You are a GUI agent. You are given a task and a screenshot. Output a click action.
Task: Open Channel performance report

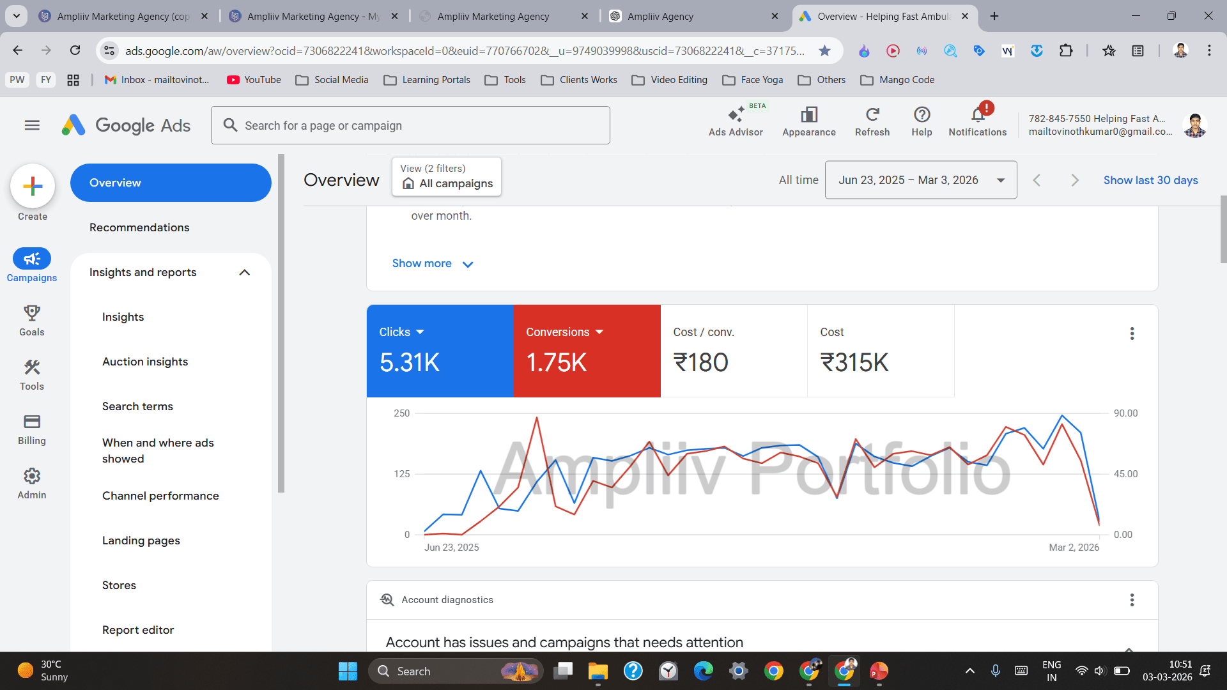click(x=160, y=496)
